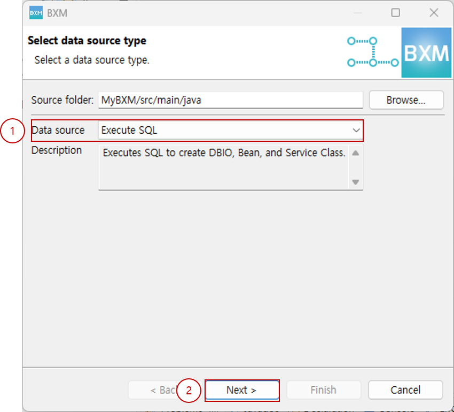The image size is (454, 412).
Task: Cancel the data source wizard
Action: (405, 390)
